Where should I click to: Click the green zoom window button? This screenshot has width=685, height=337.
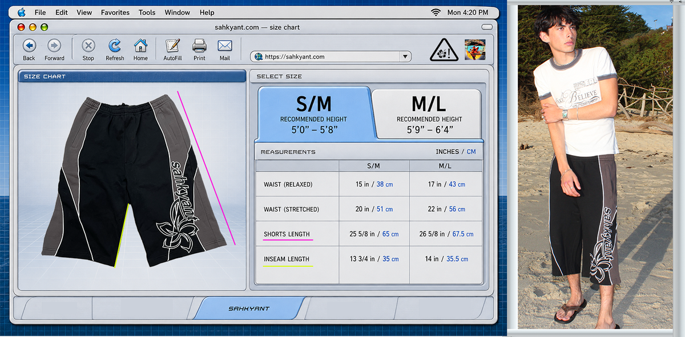[45, 27]
